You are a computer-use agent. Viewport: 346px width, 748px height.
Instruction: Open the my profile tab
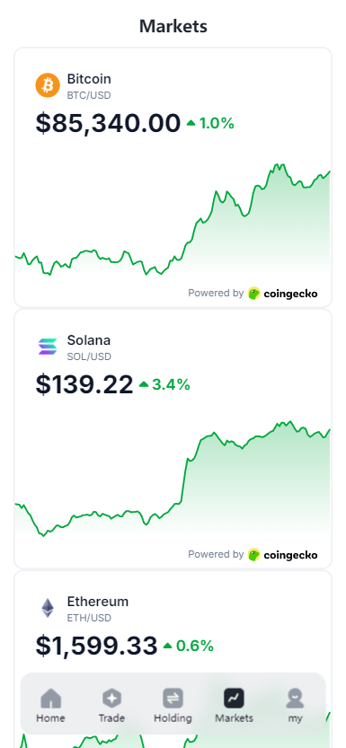[x=295, y=705]
